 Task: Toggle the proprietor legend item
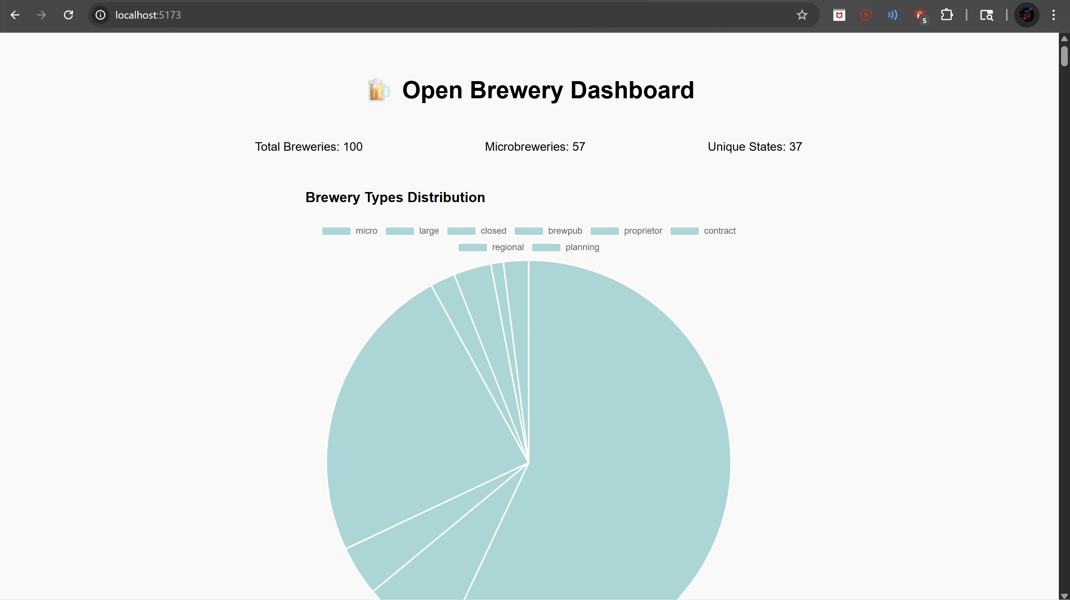tap(627, 231)
